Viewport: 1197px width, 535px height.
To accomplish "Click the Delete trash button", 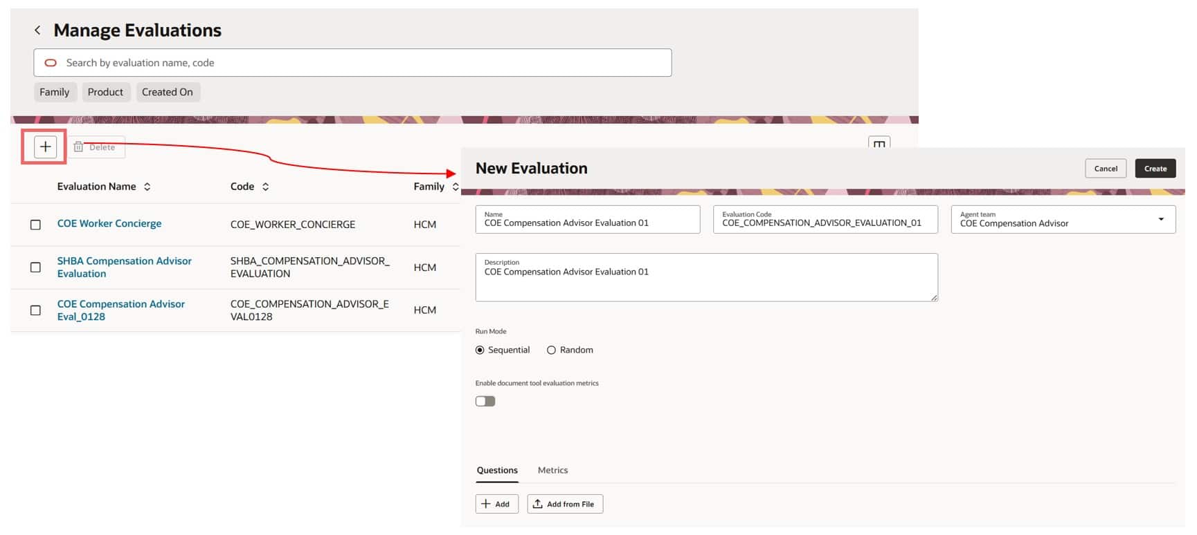I will (96, 147).
